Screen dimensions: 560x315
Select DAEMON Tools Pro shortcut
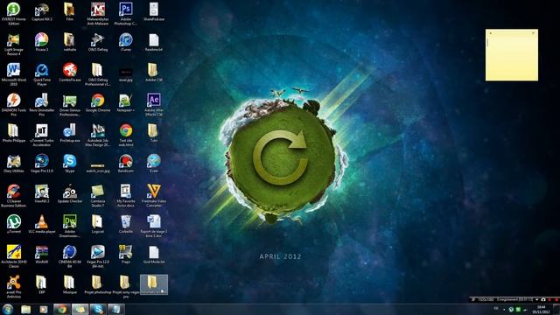point(14,105)
